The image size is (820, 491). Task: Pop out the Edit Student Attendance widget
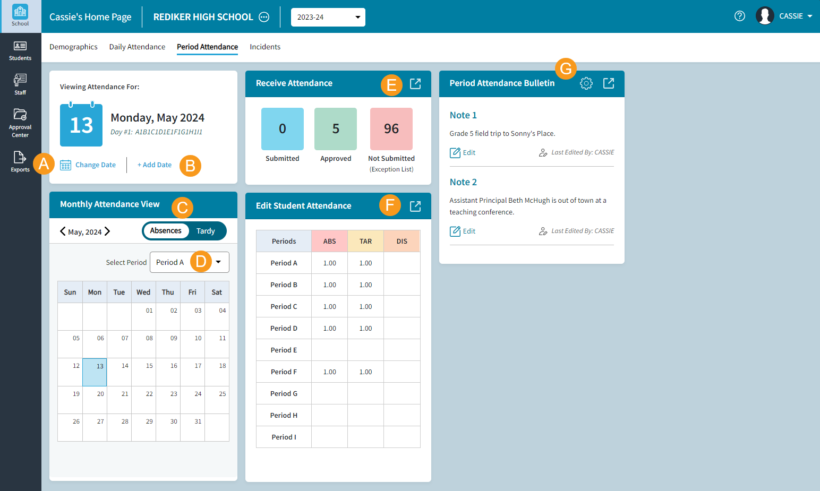click(415, 205)
